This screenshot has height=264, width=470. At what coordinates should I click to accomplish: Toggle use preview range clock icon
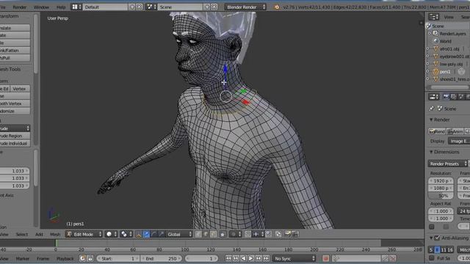pos(82,258)
